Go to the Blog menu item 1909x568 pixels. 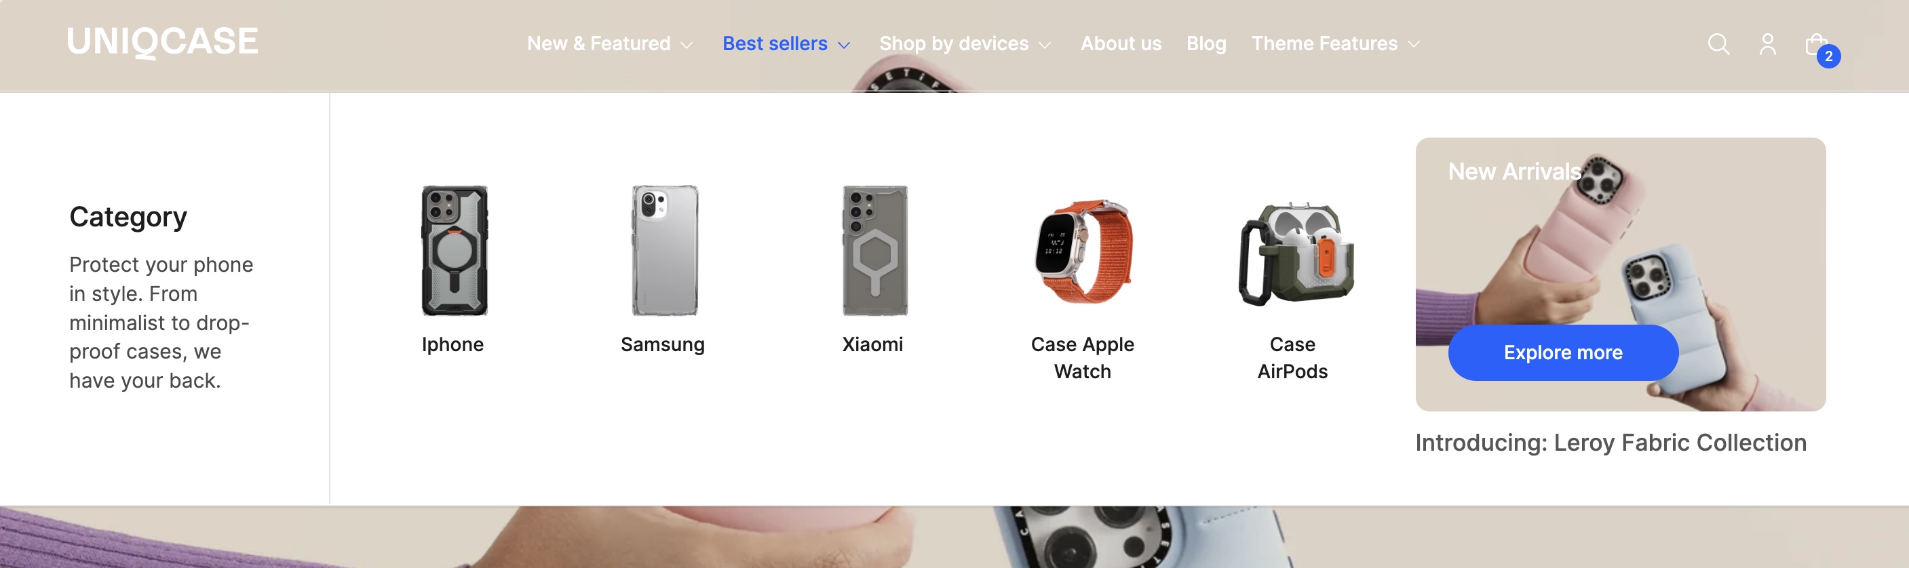tap(1206, 43)
